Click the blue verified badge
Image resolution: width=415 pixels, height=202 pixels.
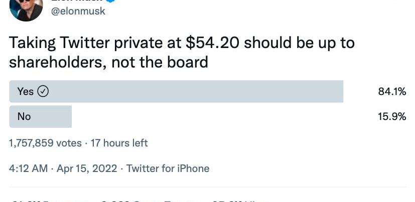pos(111,1)
